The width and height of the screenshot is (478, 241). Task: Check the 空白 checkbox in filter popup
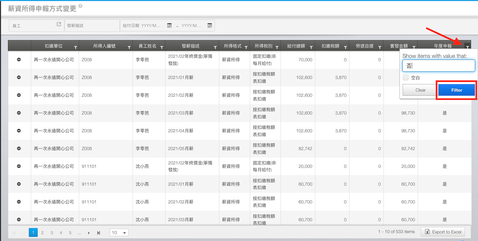click(x=406, y=78)
